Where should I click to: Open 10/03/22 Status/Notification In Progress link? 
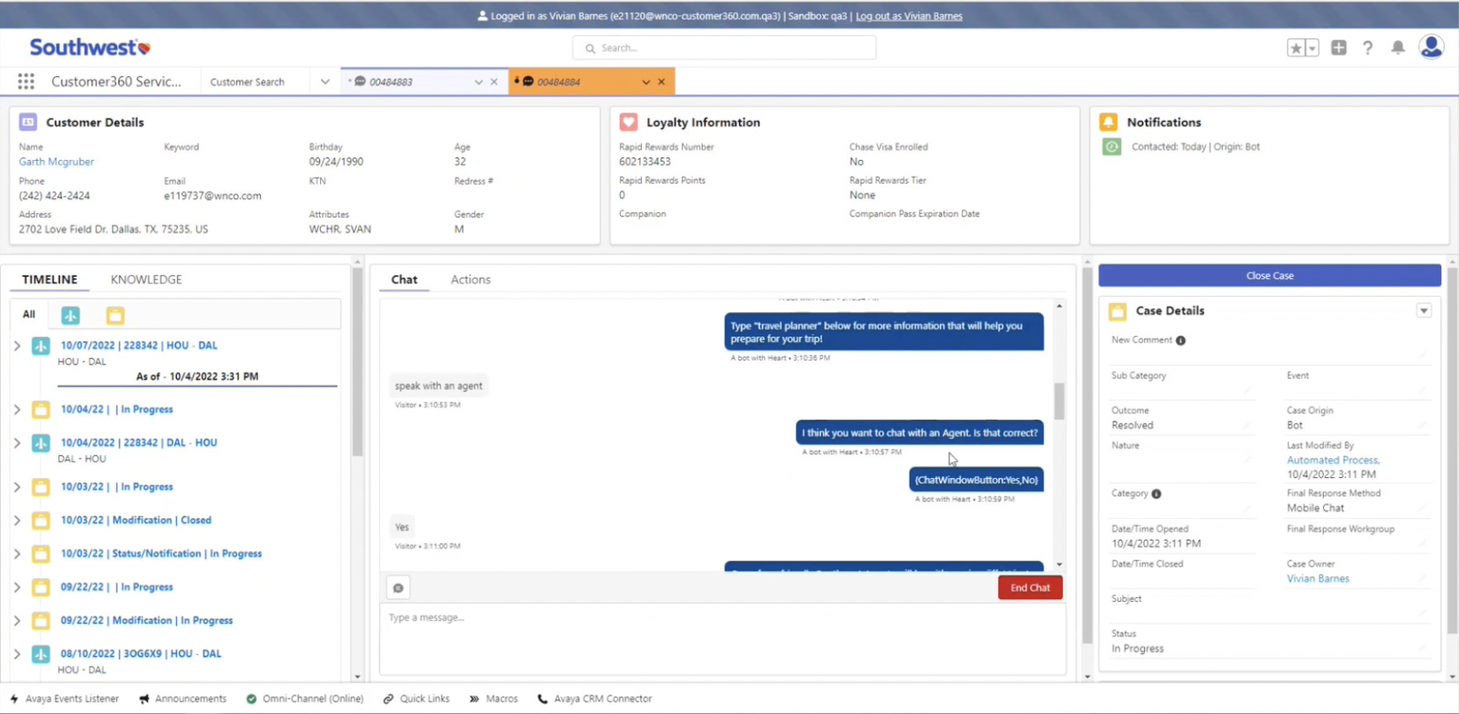161,554
